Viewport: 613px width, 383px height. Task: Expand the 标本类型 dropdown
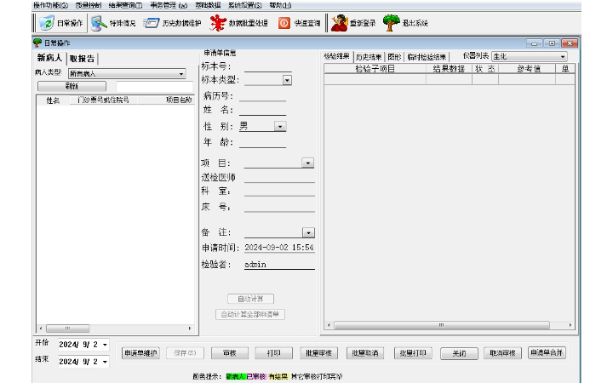pos(287,80)
